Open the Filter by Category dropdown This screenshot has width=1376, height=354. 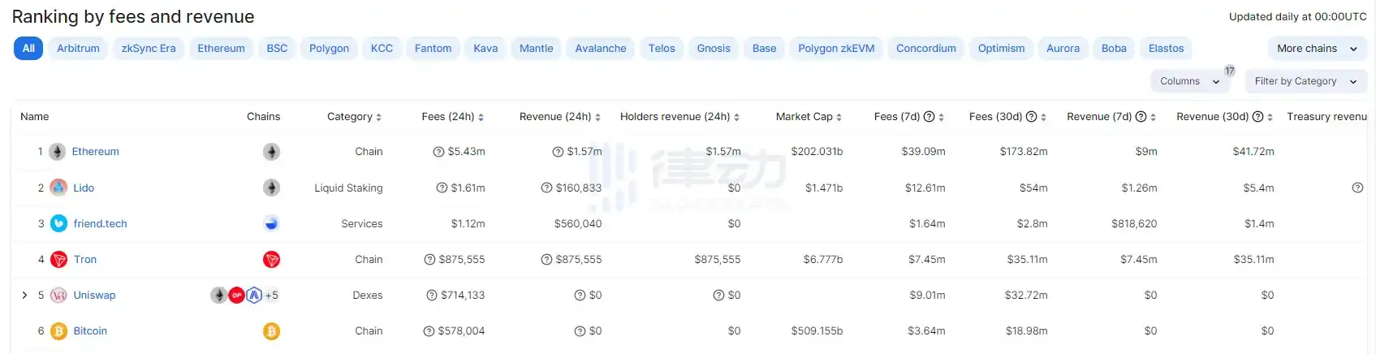point(1305,81)
